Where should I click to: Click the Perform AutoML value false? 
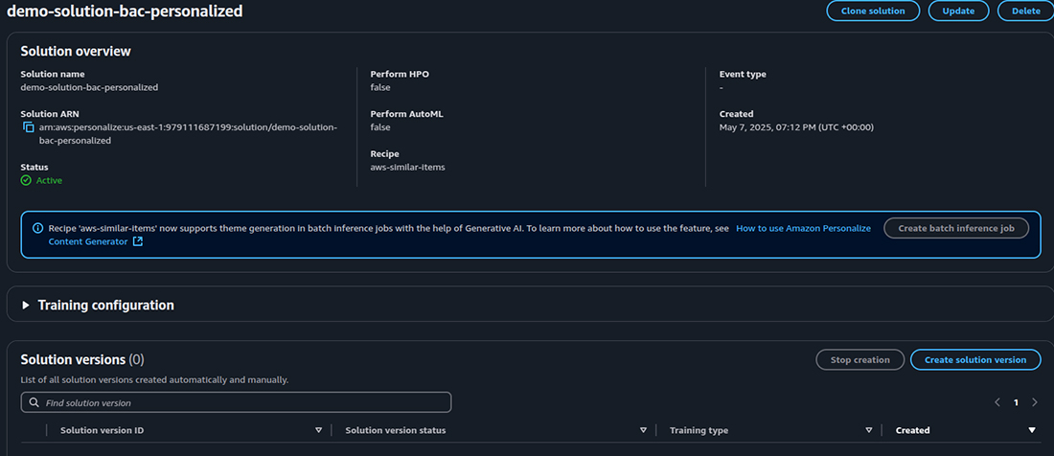click(380, 126)
